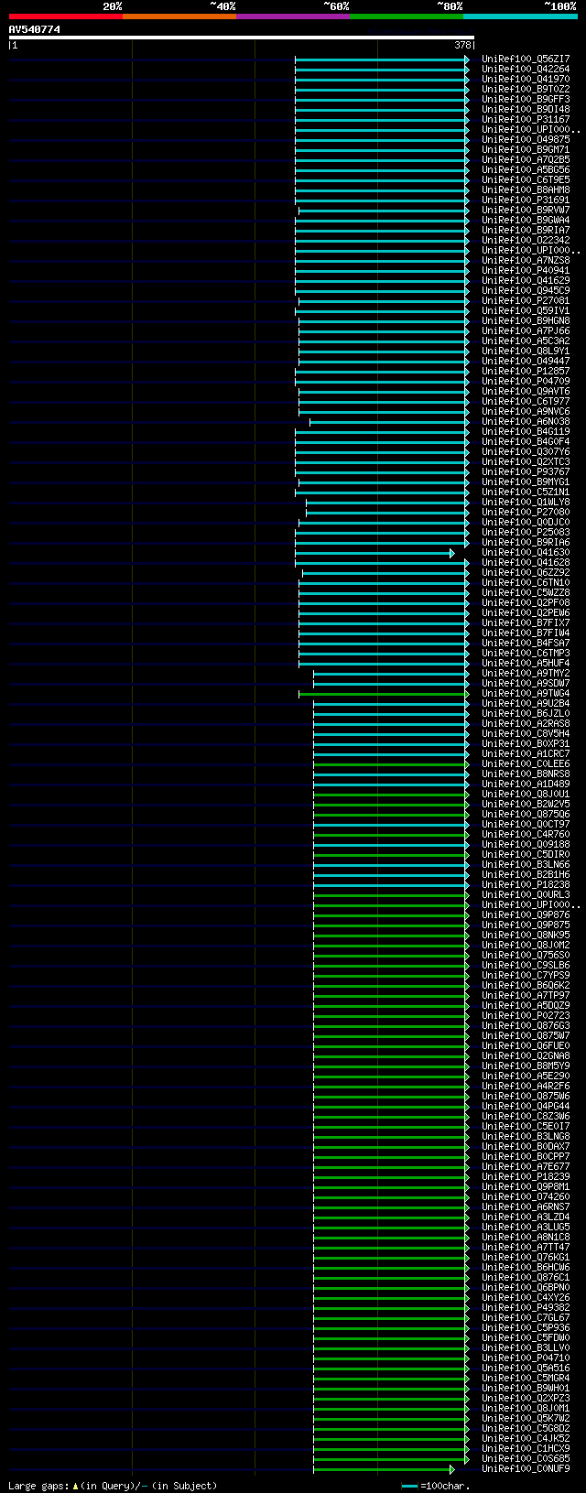Select the UniRef100_P27081 label
The height and width of the screenshot is (1493, 586).
(x=526, y=300)
